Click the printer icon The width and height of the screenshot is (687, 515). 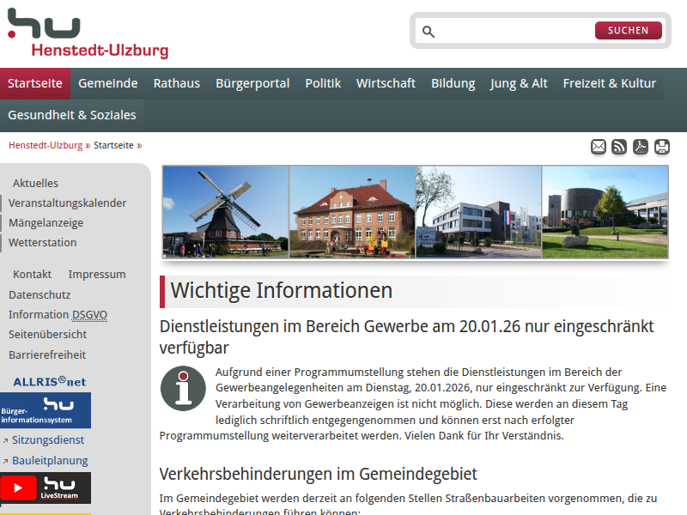[662, 147]
